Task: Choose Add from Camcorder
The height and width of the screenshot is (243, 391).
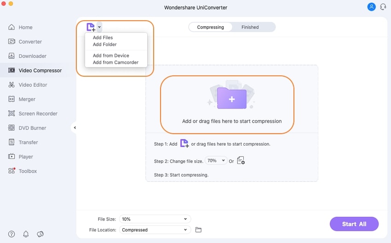Action: [116, 62]
